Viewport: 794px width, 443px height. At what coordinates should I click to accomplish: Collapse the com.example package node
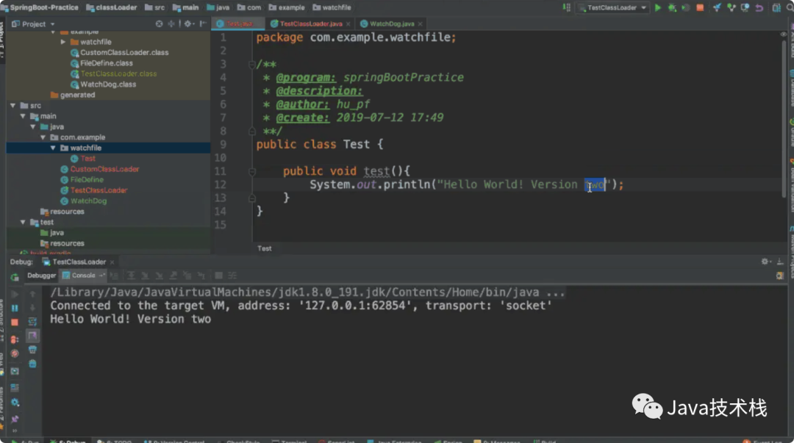point(43,137)
